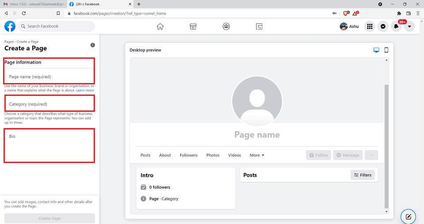
Task: Click the browser forward arrow
Action: point(15,13)
